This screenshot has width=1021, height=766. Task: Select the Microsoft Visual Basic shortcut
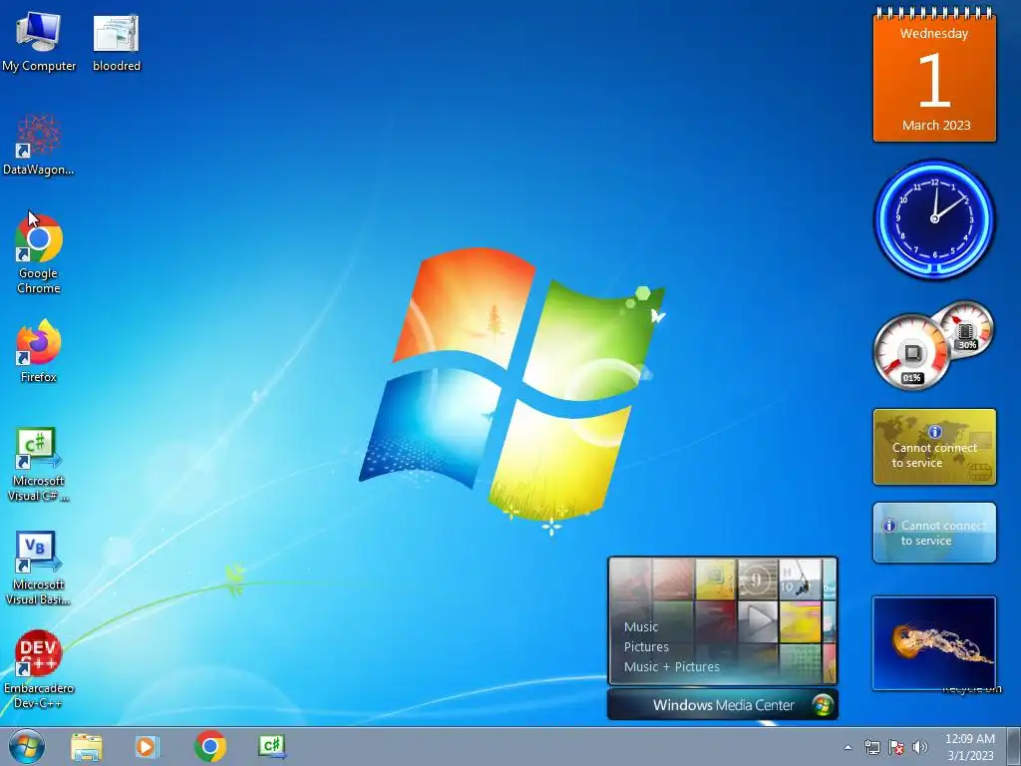39,568
